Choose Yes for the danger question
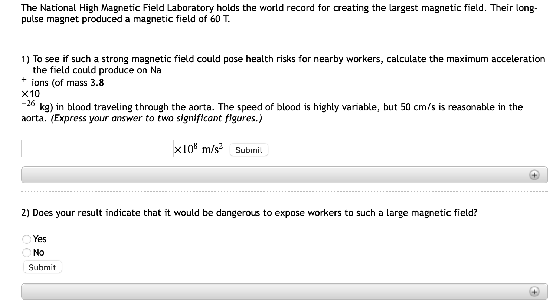The image size is (553, 303). coord(26,239)
